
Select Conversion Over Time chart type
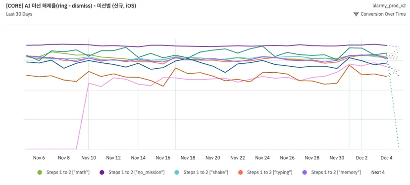tap(383, 14)
